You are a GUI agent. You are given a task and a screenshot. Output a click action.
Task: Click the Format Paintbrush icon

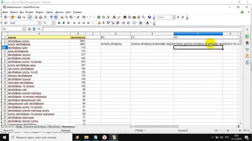tap(78, 17)
